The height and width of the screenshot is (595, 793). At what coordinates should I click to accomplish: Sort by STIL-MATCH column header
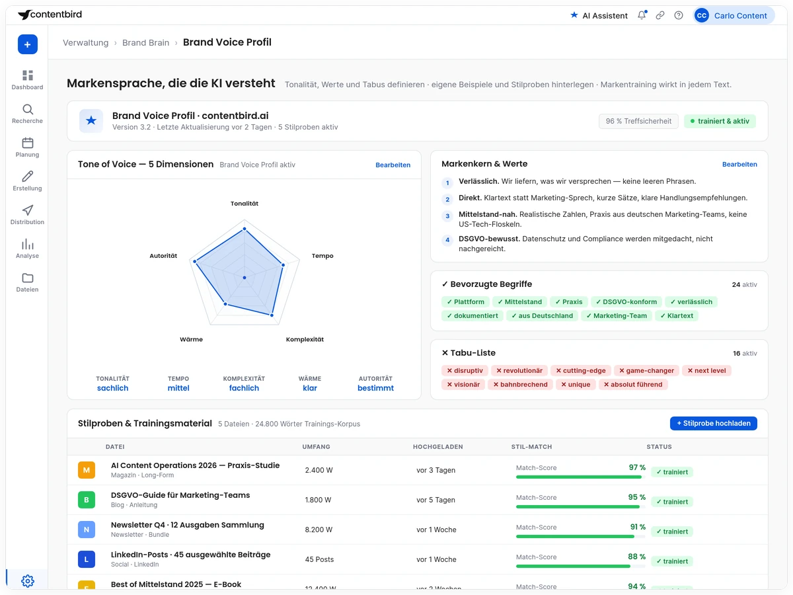[x=531, y=447]
